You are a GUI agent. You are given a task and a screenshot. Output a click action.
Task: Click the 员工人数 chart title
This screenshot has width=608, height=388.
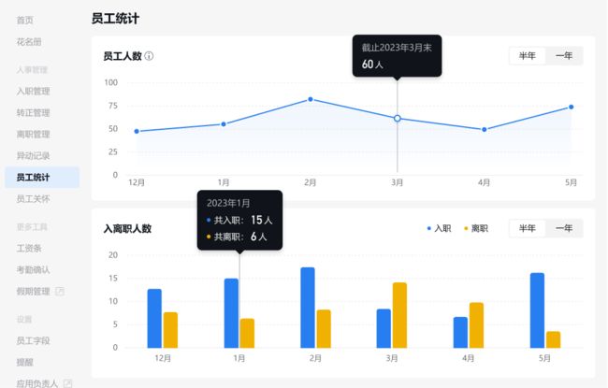(x=123, y=56)
